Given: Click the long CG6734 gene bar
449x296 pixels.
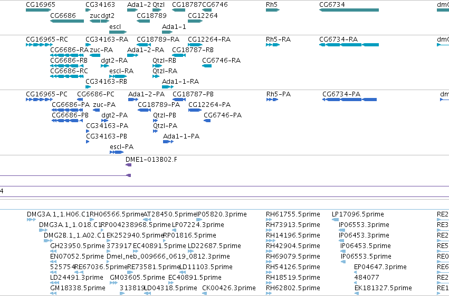Looking at the screenshot, I should click(x=349, y=10).
